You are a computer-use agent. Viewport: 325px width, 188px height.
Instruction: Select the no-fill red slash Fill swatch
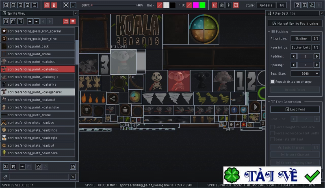point(189,5)
